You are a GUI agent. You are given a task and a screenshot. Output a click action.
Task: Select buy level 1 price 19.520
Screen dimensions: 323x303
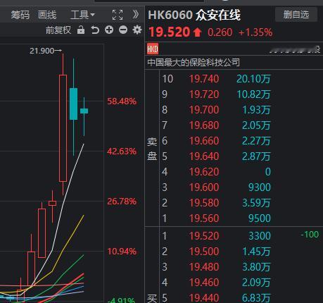(x=204, y=236)
